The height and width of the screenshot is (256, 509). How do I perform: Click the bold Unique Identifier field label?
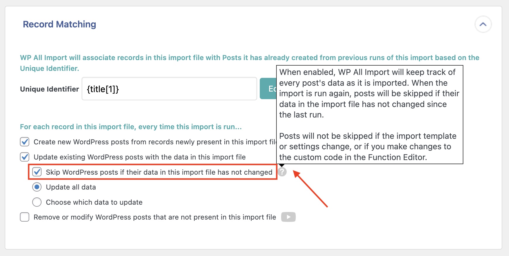(49, 89)
